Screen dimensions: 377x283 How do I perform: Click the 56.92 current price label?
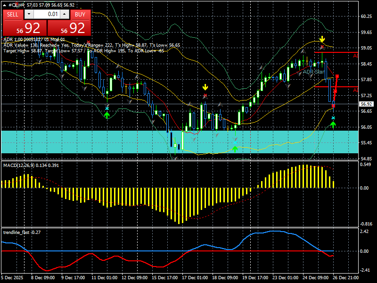tap(367, 104)
